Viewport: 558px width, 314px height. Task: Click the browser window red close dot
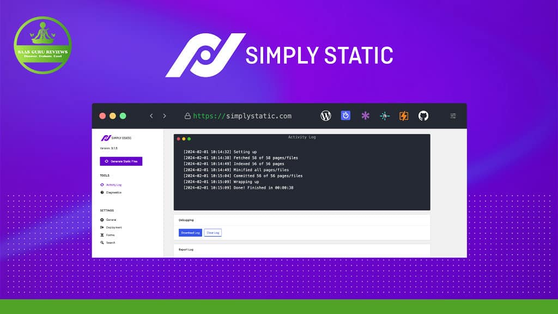(x=102, y=116)
